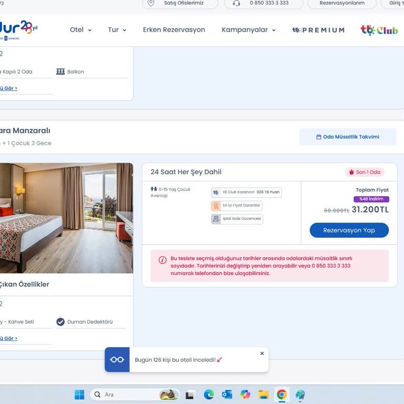Click the Rezervasyon Yap button
This screenshot has width=404, height=404.
click(349, 230)
